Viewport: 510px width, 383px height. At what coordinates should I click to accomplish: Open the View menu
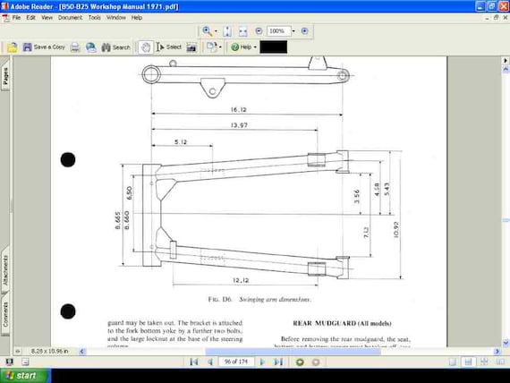47,18
